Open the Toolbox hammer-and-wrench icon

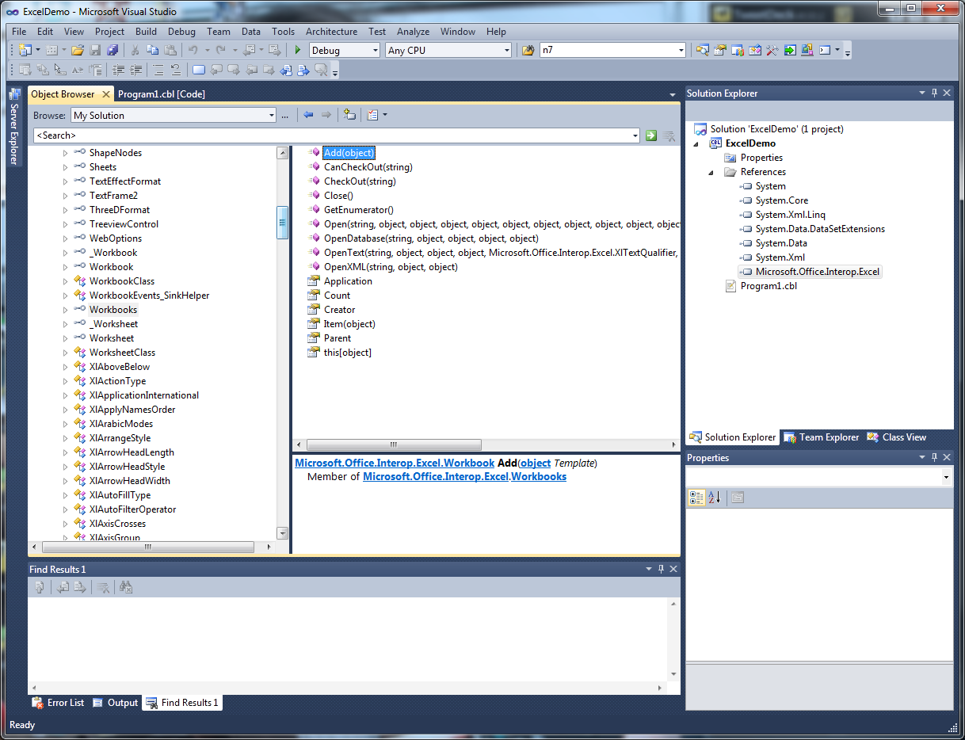pyautogui.click(x=772, y=50)
